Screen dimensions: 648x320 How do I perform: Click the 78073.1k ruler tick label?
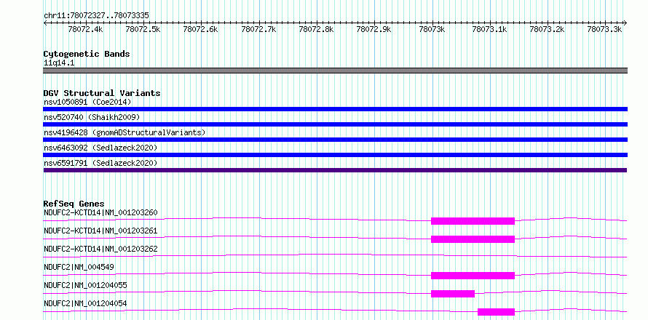490,29
